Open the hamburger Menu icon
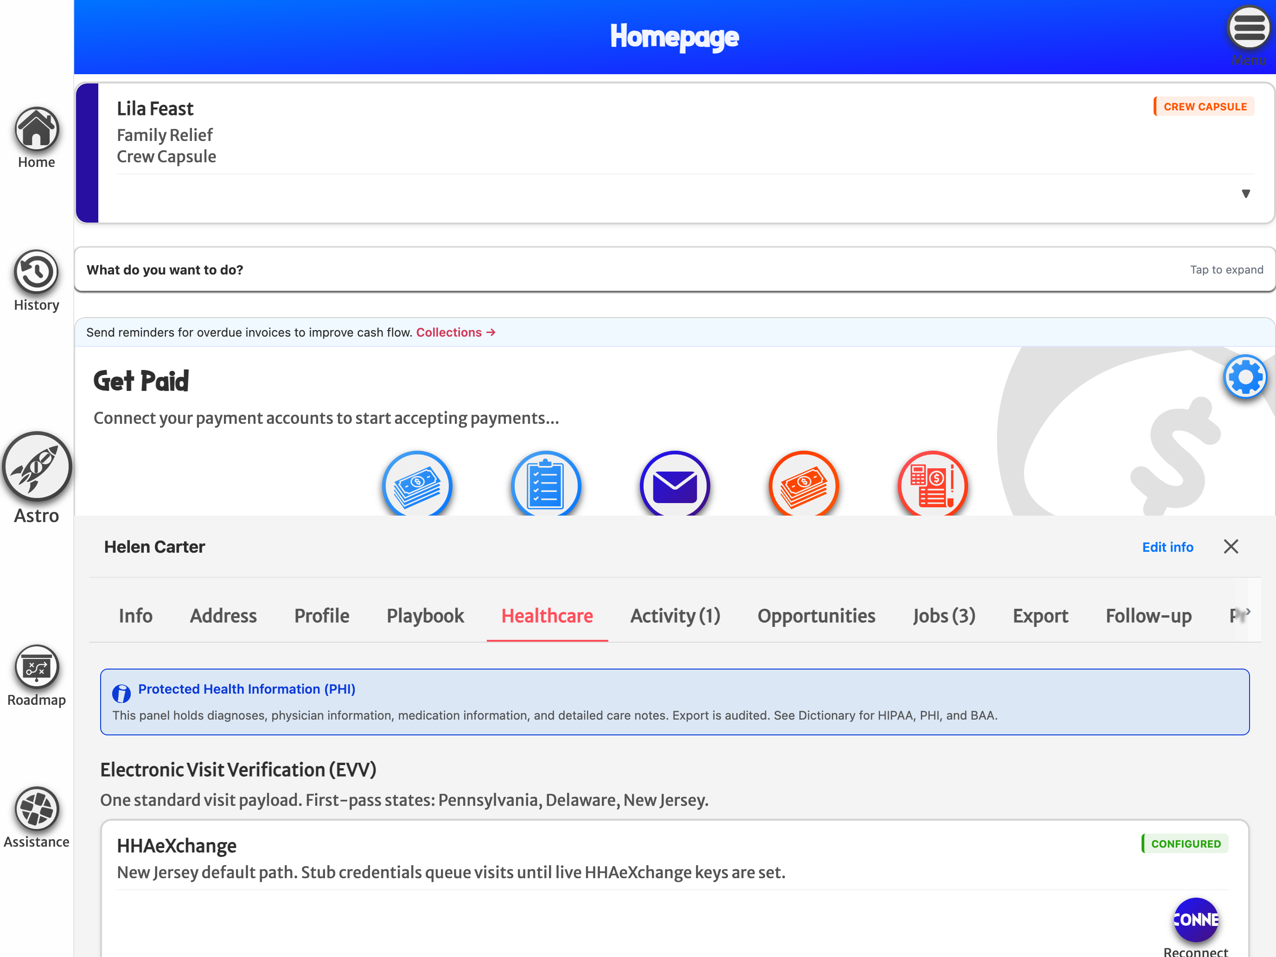1276x957 pixels. (x=1249, y=27)
